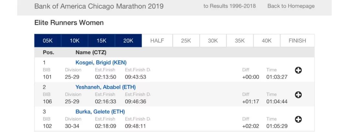Select the 05K split tab
The width and height of the screenshot is (349, 132).
tap(48, 41)
